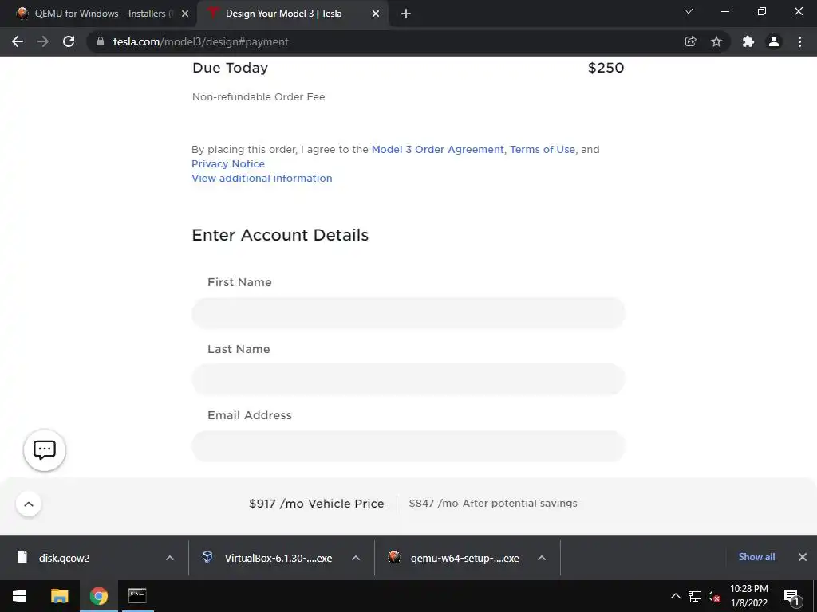Close the QEMU for Windows tab
This screenshot has height=612, width=817.
pyautogui.click(x=185, y=14)
